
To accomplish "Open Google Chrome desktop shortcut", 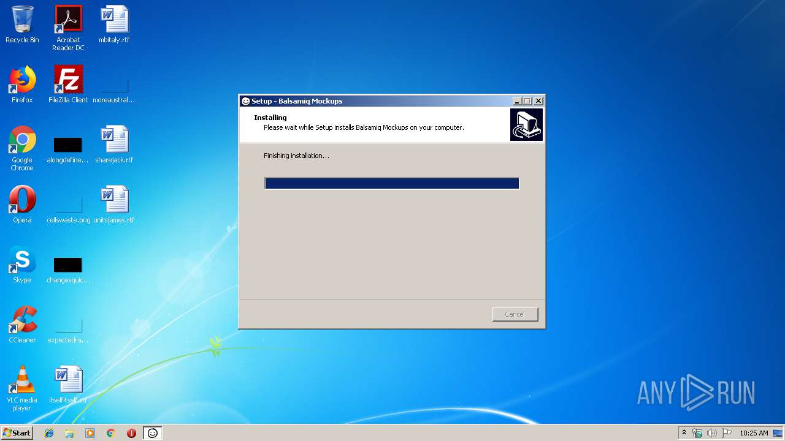I will [x=22, y=149].
